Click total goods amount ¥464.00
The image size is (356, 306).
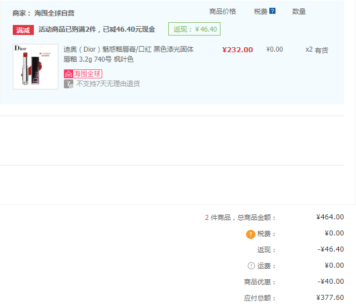tap(330, 217)
